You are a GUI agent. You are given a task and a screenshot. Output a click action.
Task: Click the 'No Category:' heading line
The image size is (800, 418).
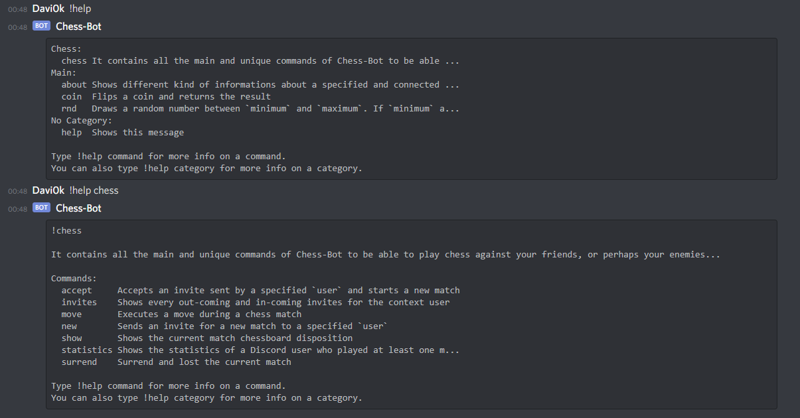click(x=82, y=121)
